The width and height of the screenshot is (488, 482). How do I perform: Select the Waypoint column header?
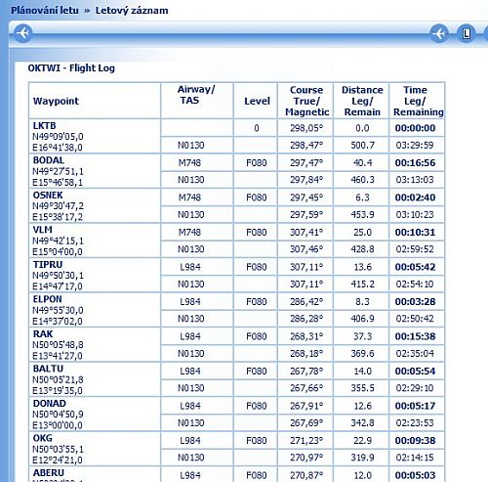point(56,101)
